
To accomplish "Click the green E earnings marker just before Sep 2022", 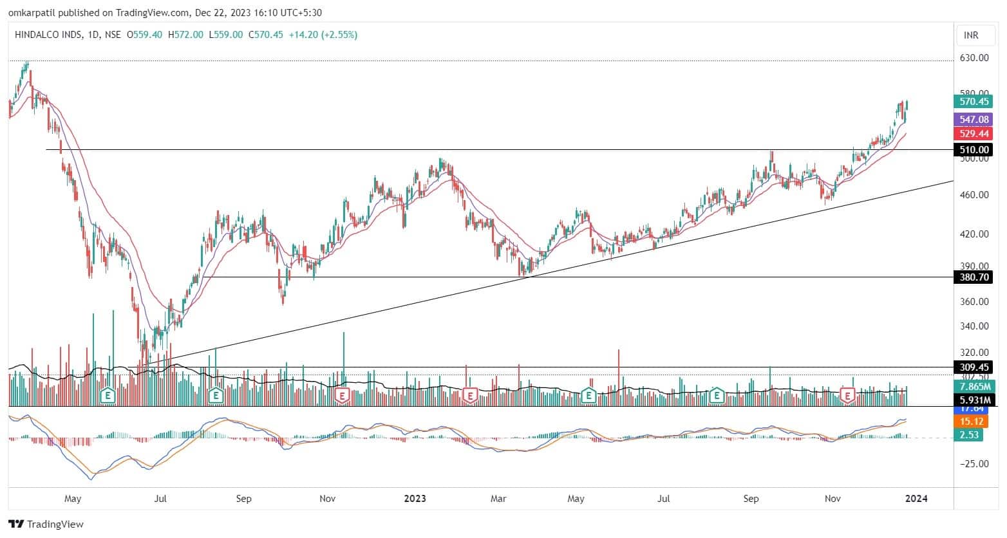I will pyautogui.click(x=216, y=394).
